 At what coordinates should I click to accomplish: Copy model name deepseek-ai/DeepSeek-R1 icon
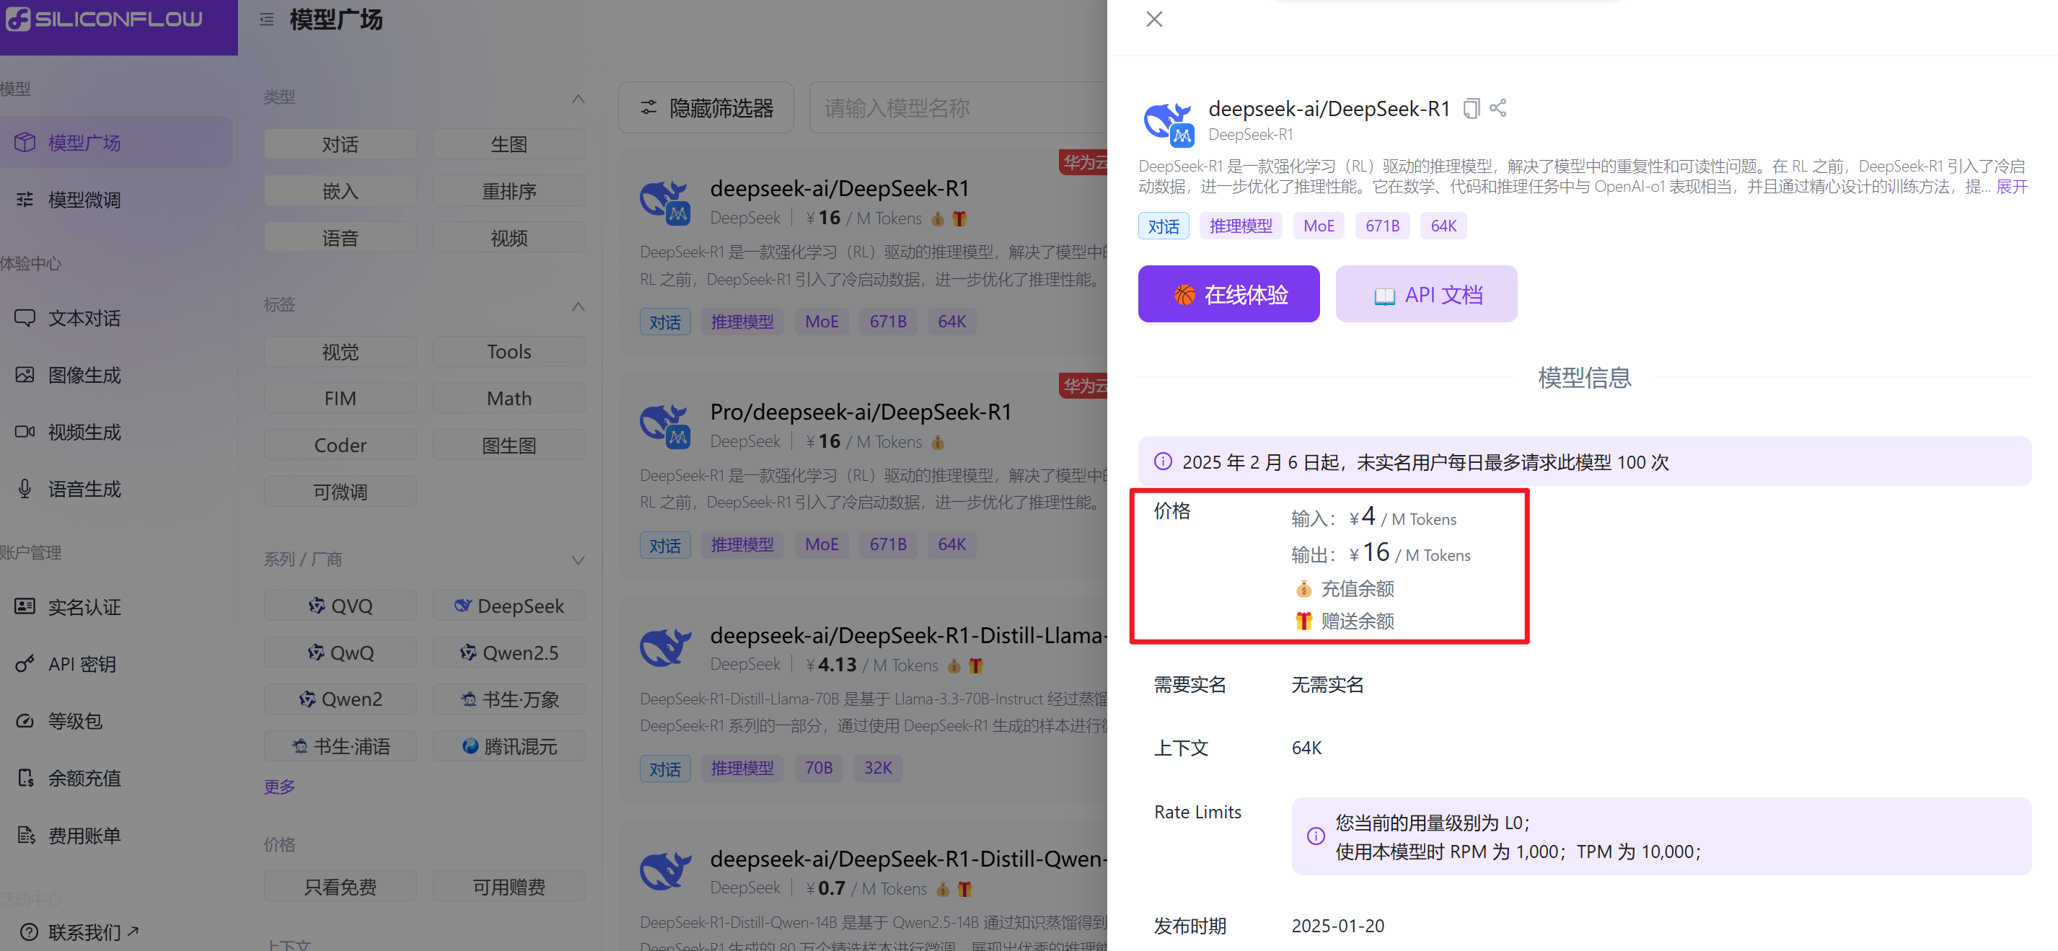[x=1471, y=108]
